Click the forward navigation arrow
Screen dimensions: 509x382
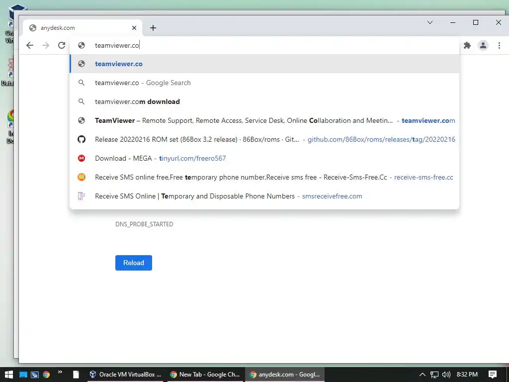(x=46, y=45)
